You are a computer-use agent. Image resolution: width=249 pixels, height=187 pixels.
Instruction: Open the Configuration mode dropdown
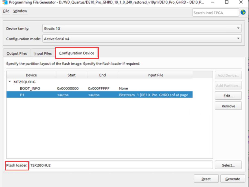142,39
